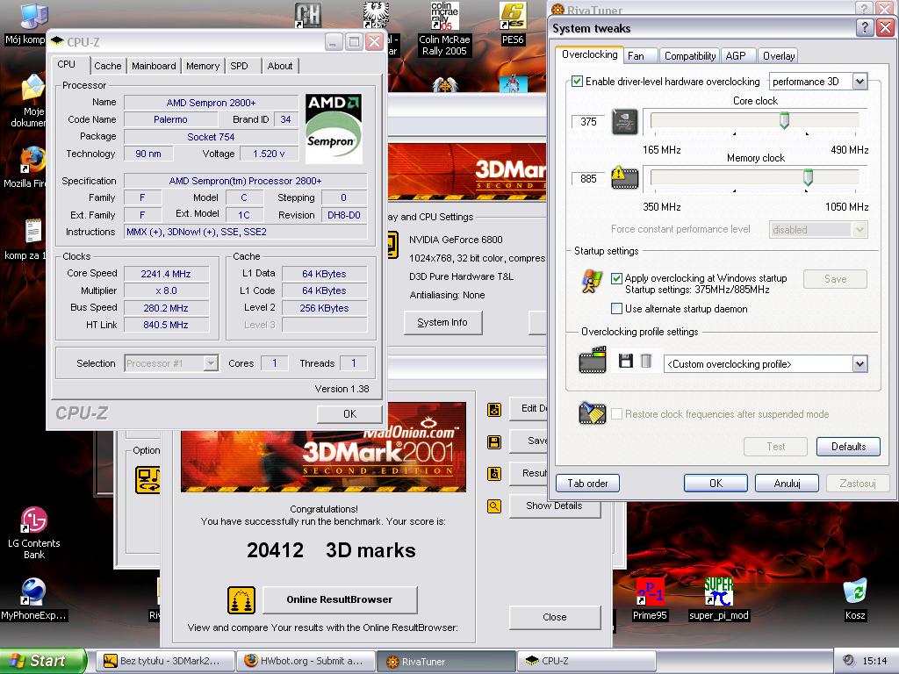This screenshot has width=899, height=674.
Task: Open LG Contents Bank desktop icon
Action: [x=34, y=533]
